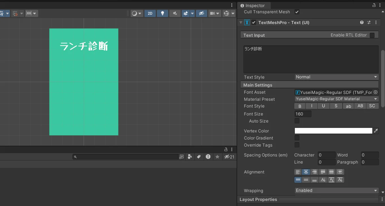Toggle Strikethrough font style button

[x=336, y=106]
